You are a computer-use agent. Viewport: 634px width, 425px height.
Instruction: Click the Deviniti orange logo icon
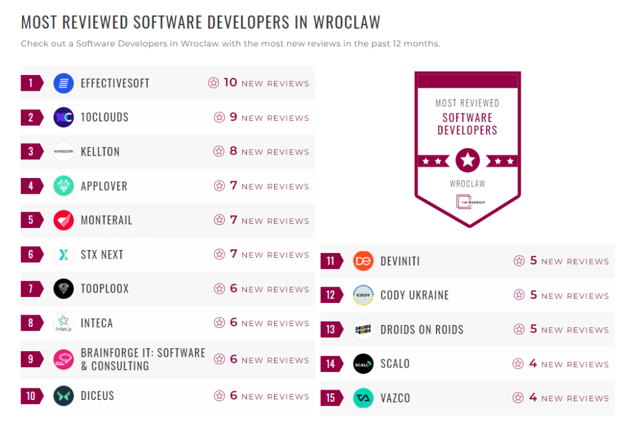(x=364, y=260)
